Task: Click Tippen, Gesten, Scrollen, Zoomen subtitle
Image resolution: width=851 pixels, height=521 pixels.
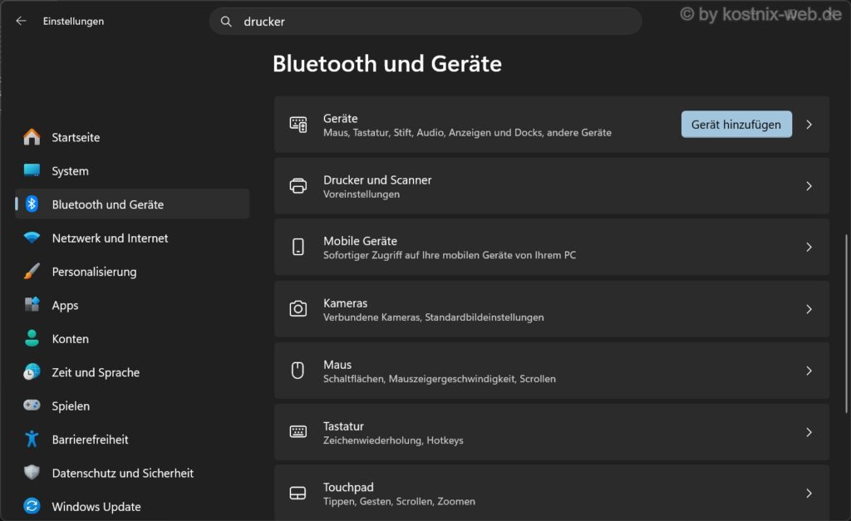Action: (400, 501)
